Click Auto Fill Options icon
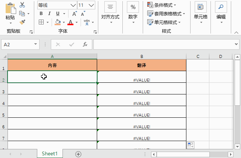This screenshot has width=241, height=158. (191, 145)
